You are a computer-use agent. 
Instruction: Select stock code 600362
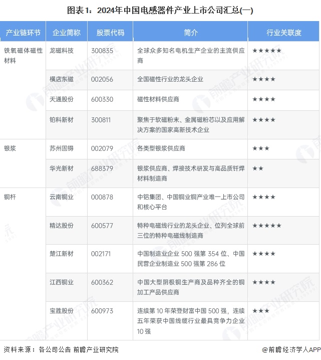click(x=102, y=282)
